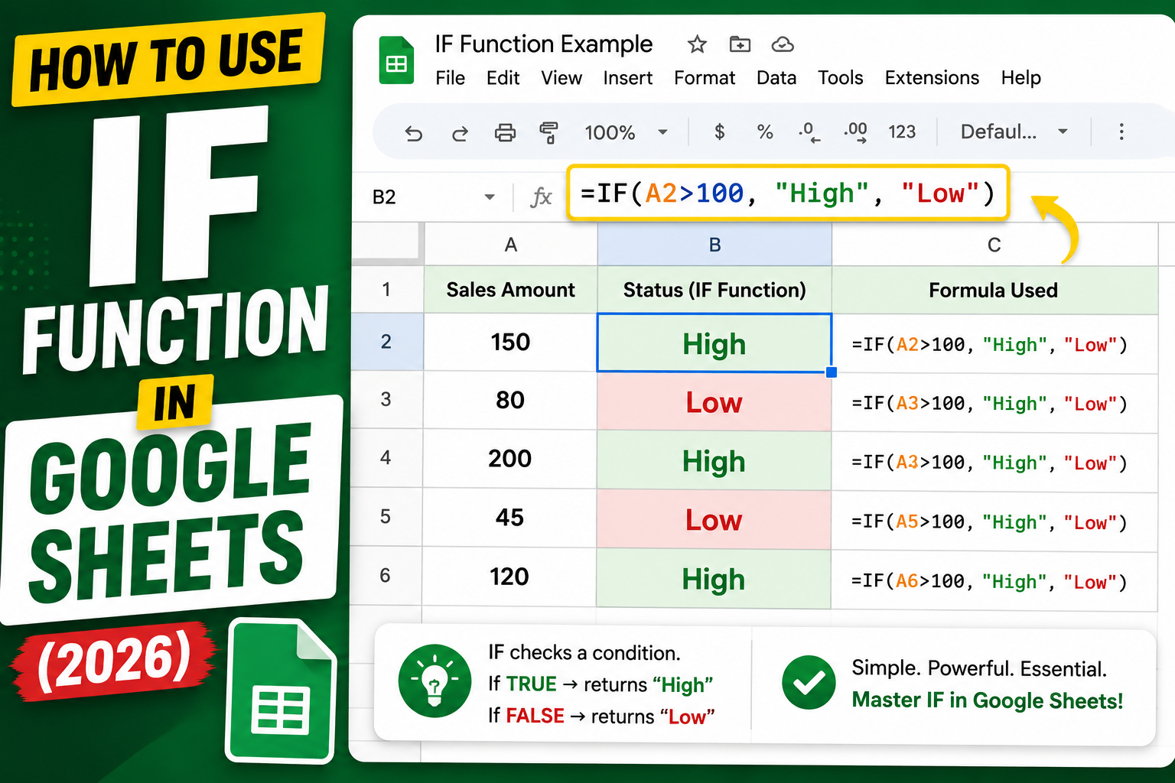1175x783 pixels.
Task: Select row 2 header
Action: coord(386,342)
